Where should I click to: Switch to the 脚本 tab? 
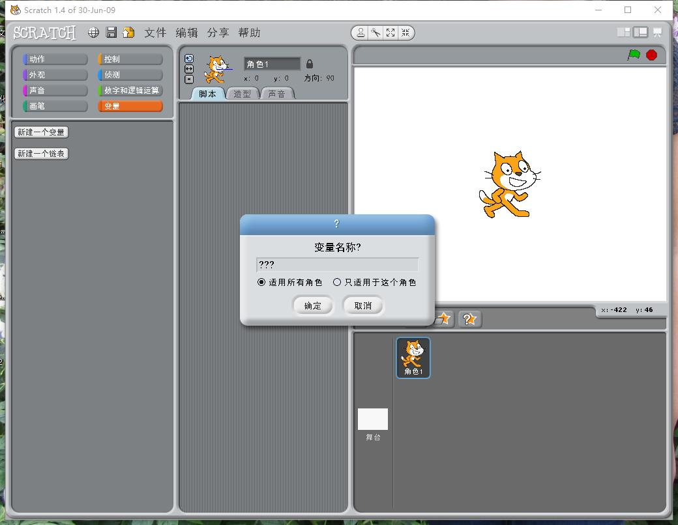(x=207, y=94)
